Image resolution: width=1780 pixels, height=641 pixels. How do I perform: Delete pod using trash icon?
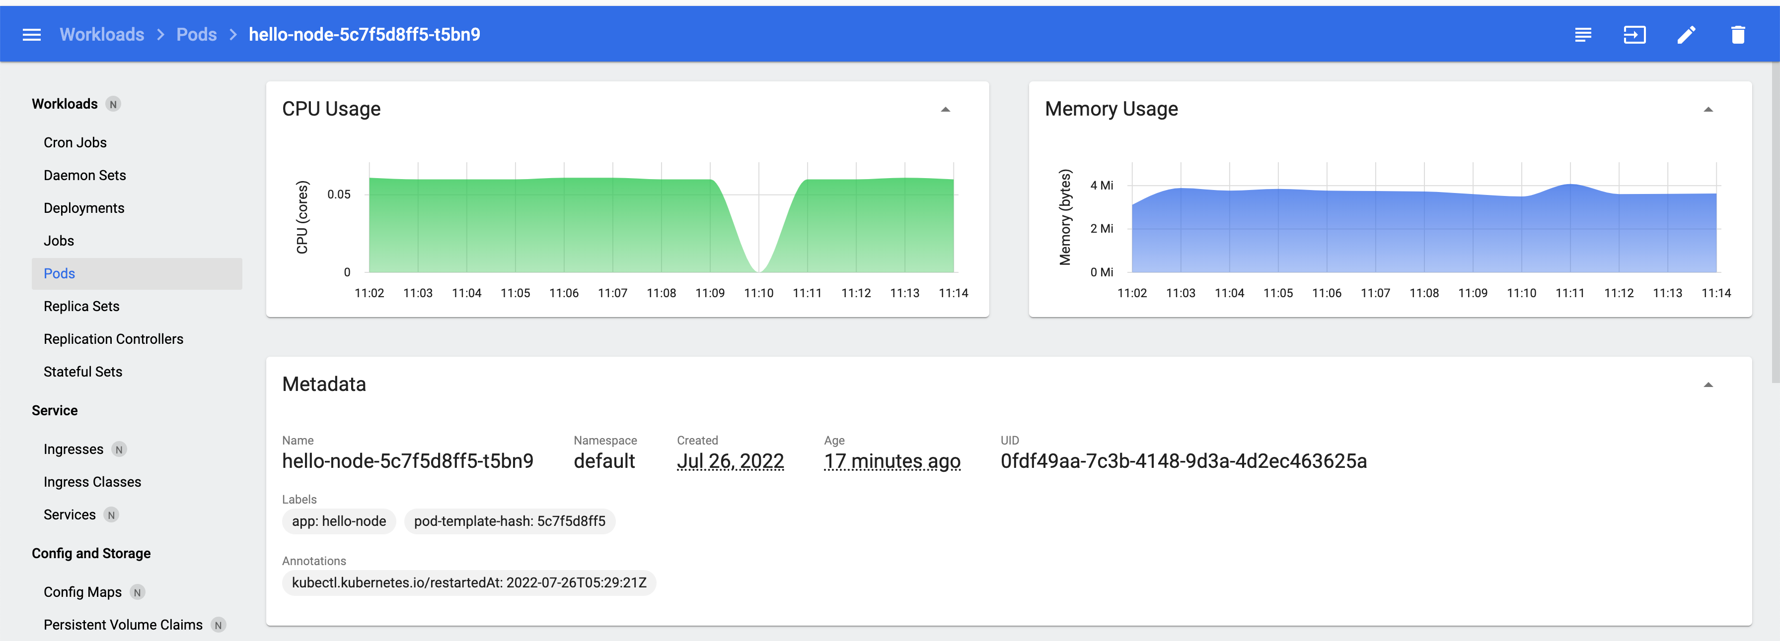[x=1738, y=35]
